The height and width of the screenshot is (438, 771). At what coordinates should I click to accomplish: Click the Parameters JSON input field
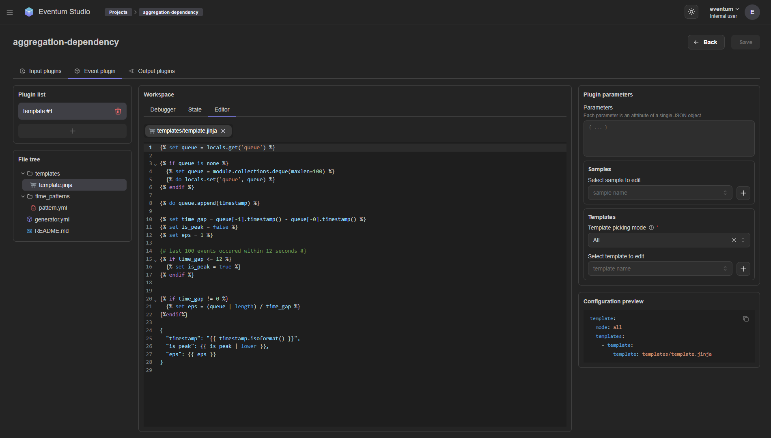668,138
